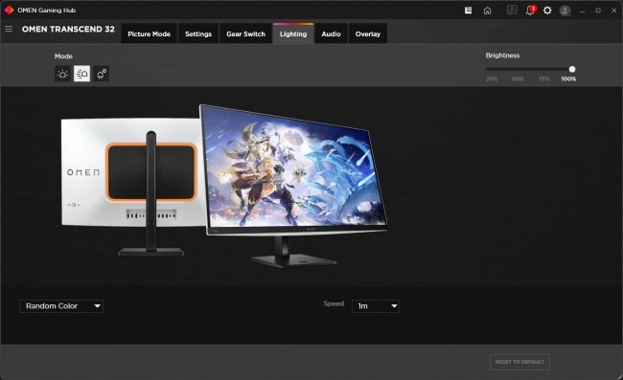Open the settings gear icon

pos(547,11)
